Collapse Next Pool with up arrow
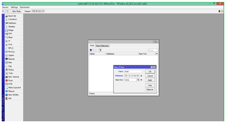This screenshot has width=226, height=123. click(141, 80)
